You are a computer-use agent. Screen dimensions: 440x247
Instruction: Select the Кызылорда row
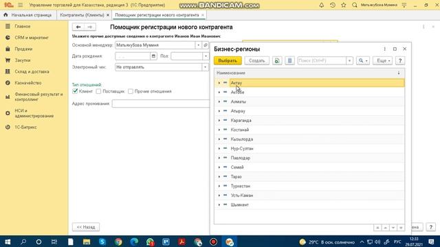coord(309,139)
